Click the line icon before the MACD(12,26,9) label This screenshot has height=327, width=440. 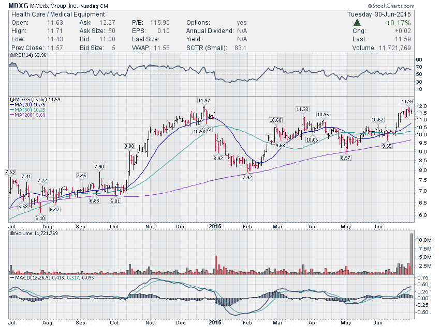pos(12,278)
